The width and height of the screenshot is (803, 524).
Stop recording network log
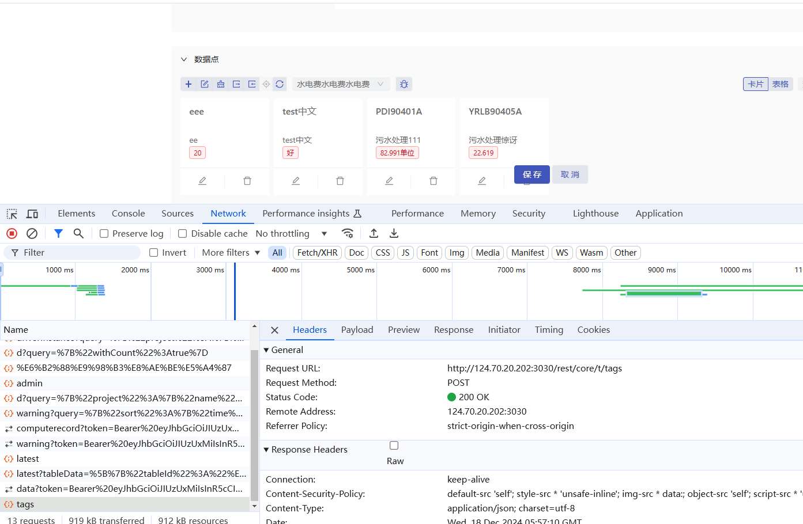pyautogui.click(x=12, y=233)
